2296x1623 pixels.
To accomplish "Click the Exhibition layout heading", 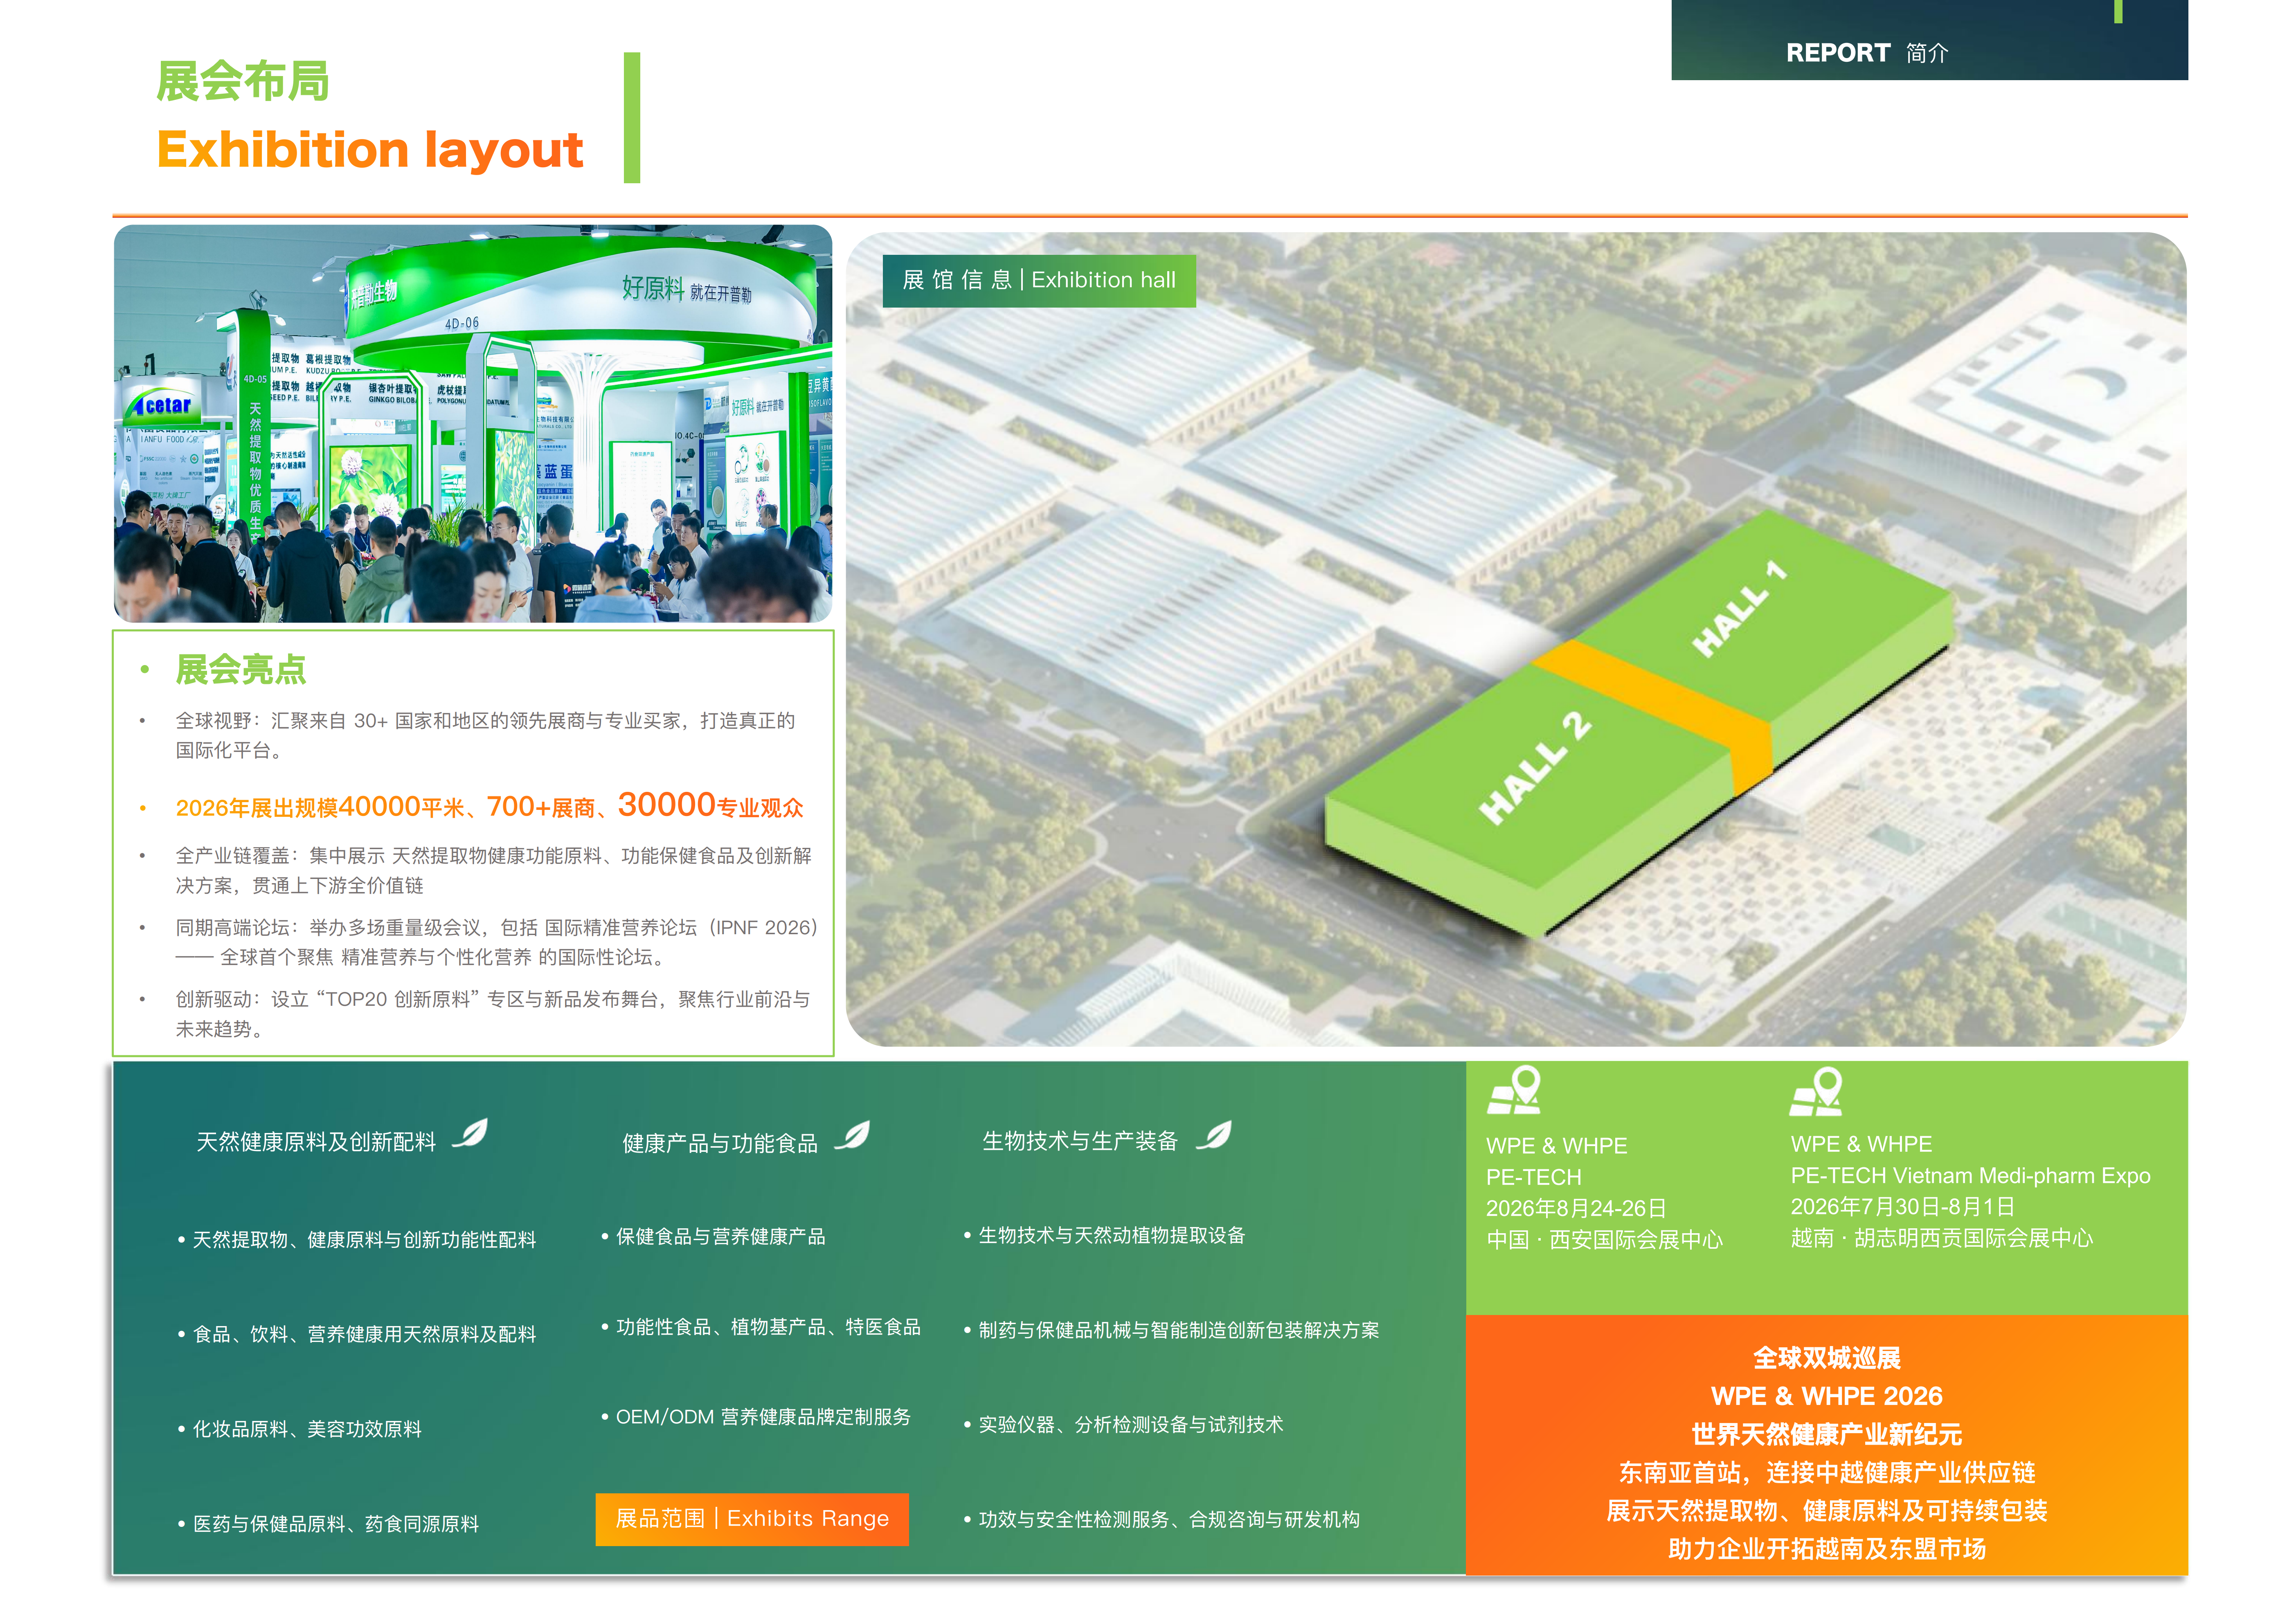I will point(370,150).
